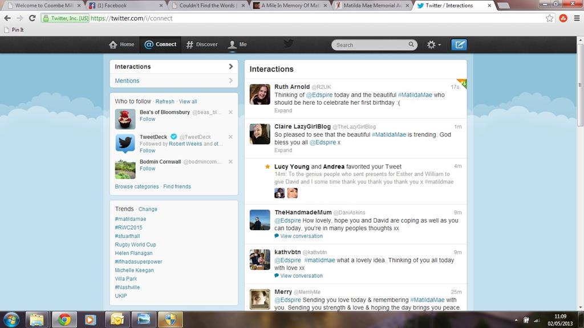The height and width of the screenshot is (328, 584).
Task: Expand Ruth Arnold's tweet
Action: click(283, 110)
